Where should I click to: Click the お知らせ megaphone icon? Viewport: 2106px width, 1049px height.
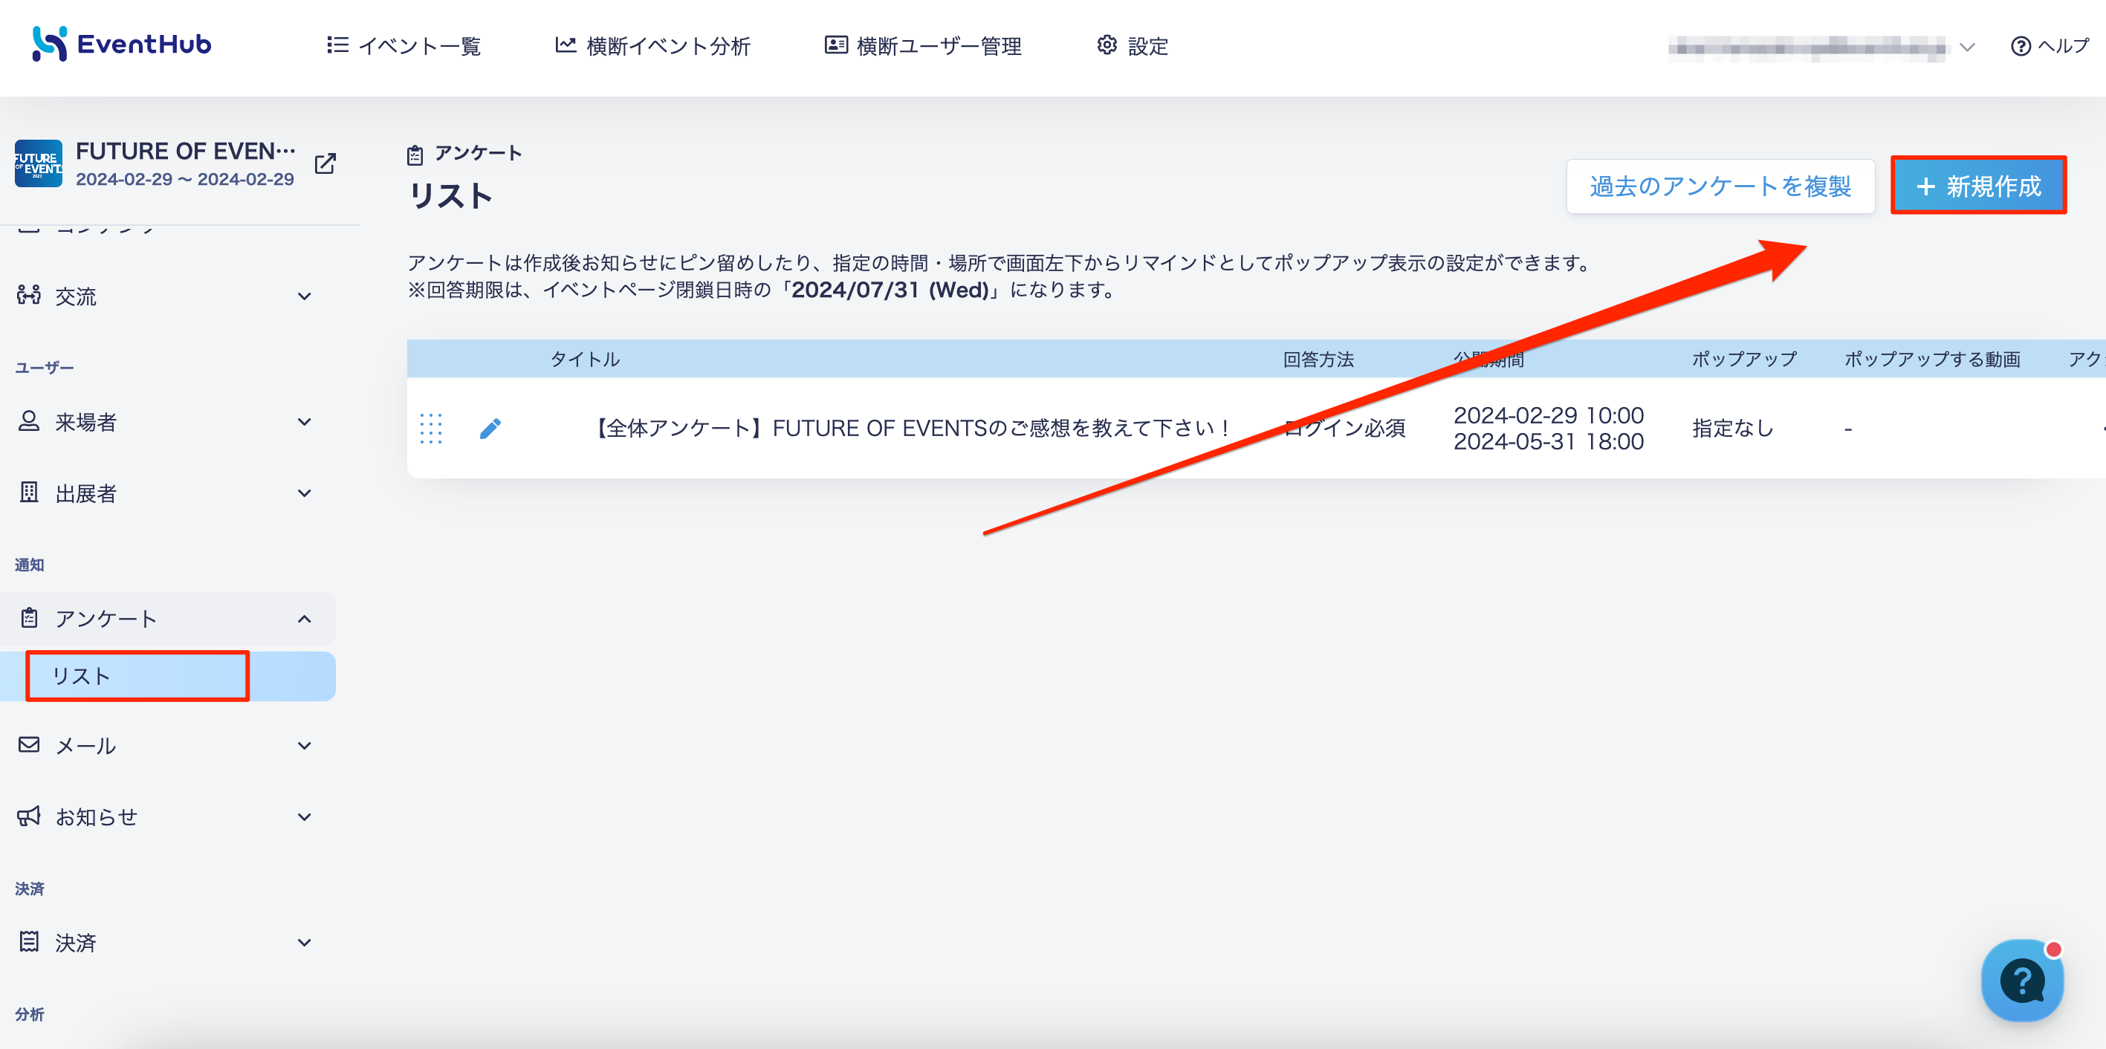[29, 816]
